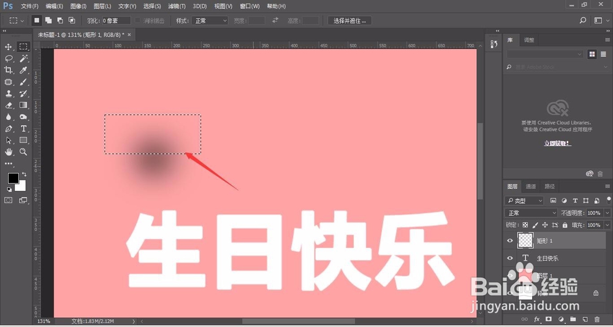Add a layer style with fx icon

pyautogui.click(x=537, y=319)
